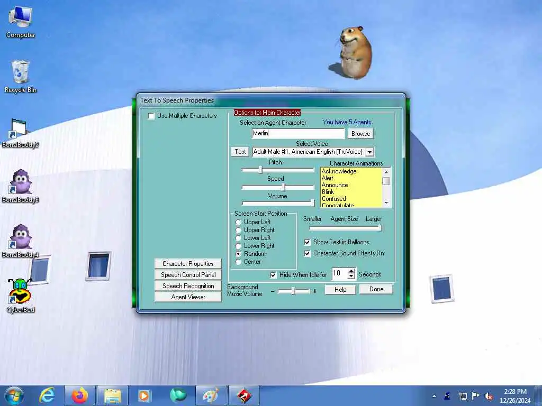The width and height of the screenshot is (542, 406).
Task: Click the red arrow taskbar application icon
Action: (x=243, y=395)
